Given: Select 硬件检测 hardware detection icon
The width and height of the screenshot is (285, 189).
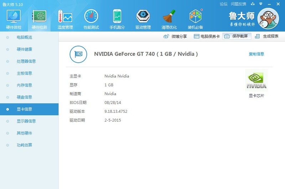Looking at the screenshot, I should (39, 16).
